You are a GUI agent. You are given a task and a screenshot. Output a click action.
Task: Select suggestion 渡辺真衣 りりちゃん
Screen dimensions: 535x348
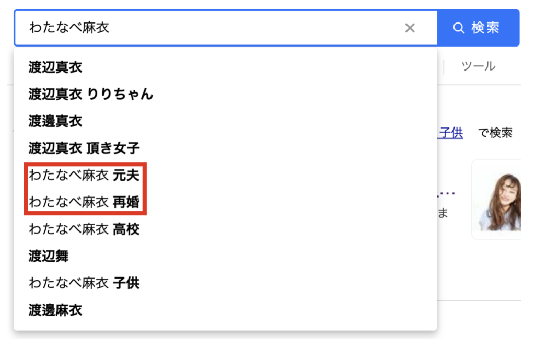pyautogui.click(x=225, y=94)
